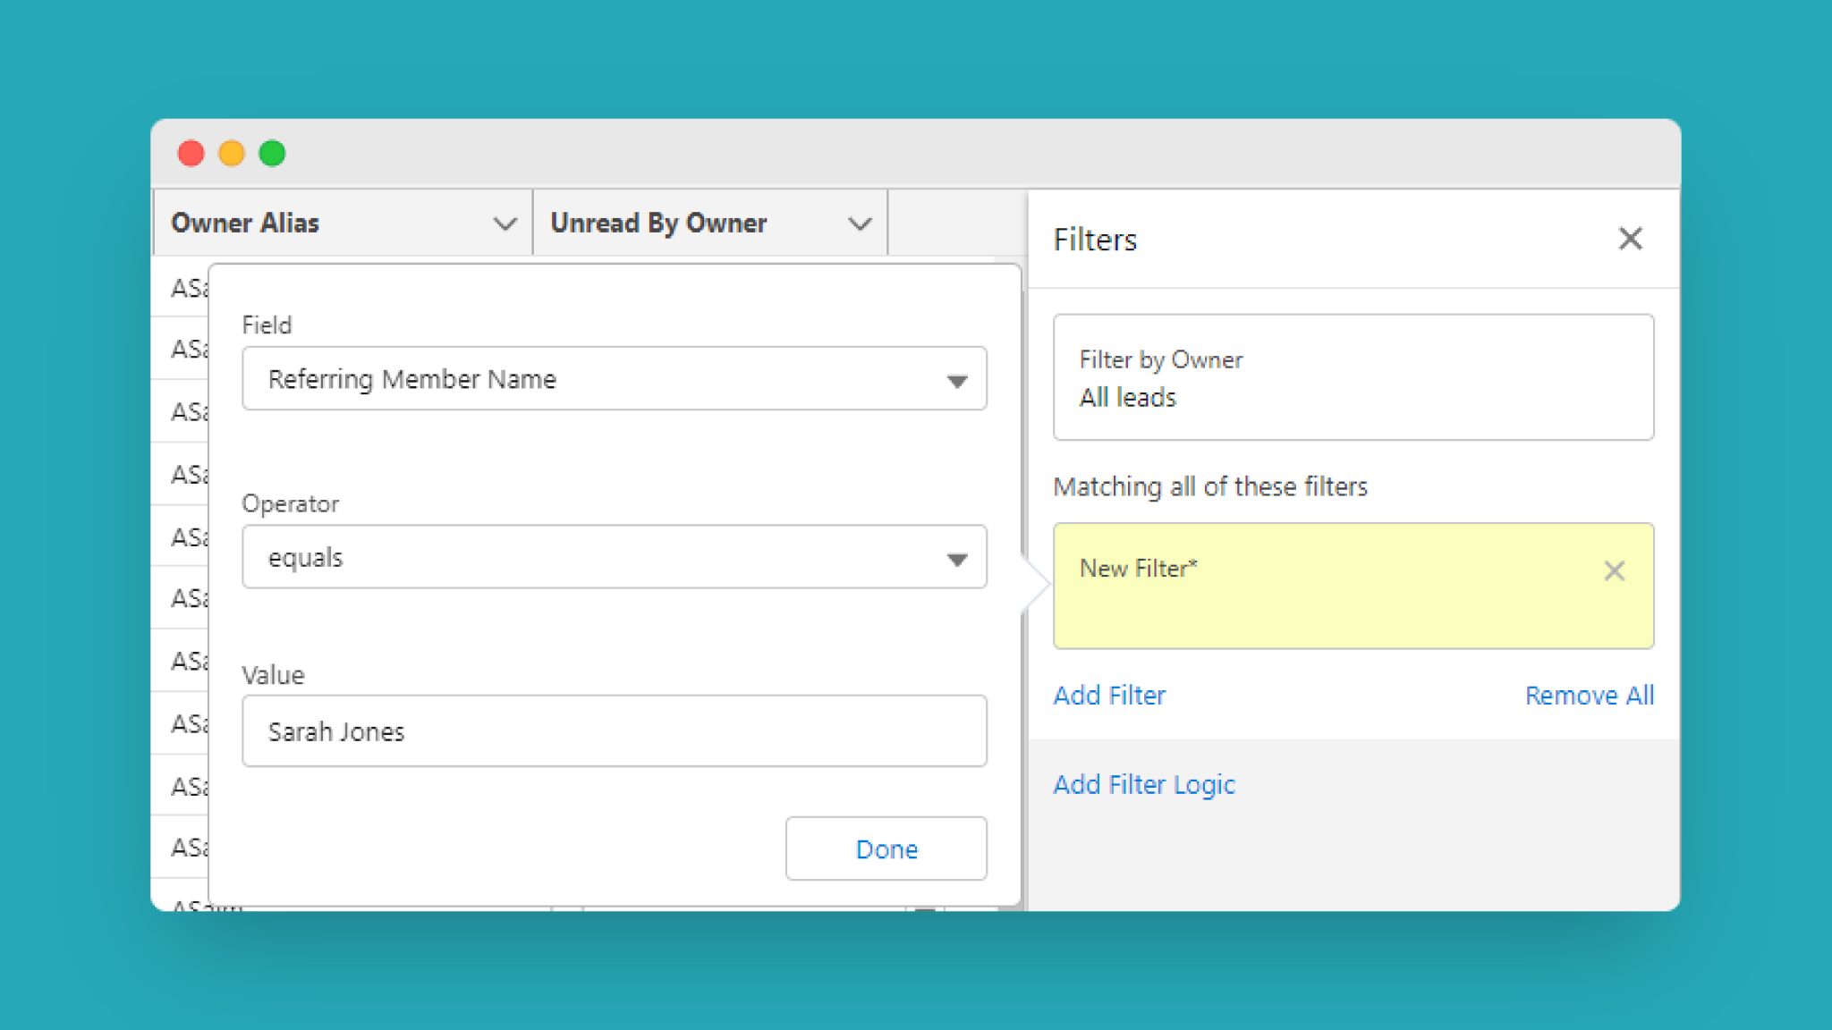Click the Remove All link
The height and width of the screenshot is (1030, 1832).
coord(1590,696)
